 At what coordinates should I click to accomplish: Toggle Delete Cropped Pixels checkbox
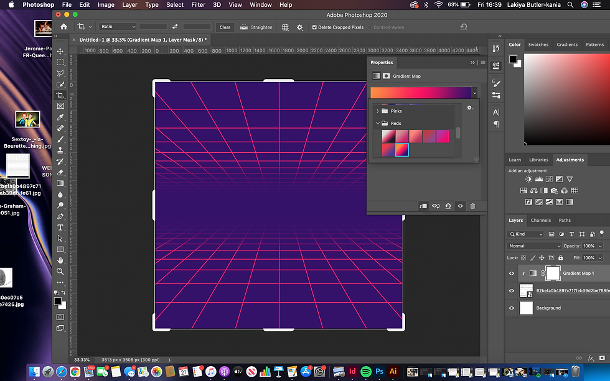point(314,27)
